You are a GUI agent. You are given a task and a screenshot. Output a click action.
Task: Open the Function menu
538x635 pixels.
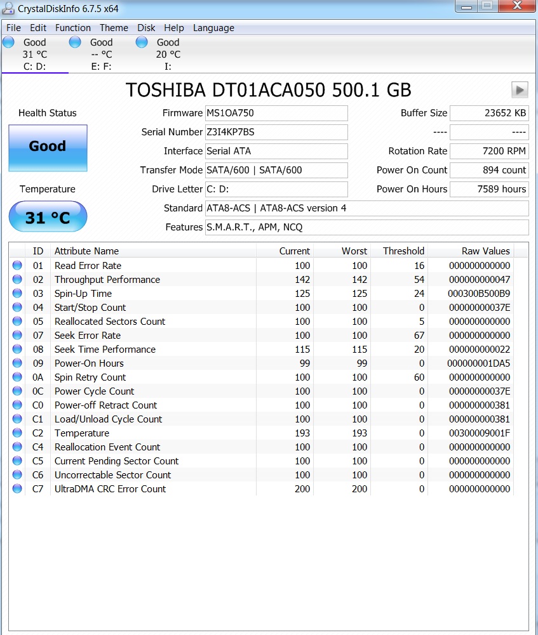click(x=72, y=28)
